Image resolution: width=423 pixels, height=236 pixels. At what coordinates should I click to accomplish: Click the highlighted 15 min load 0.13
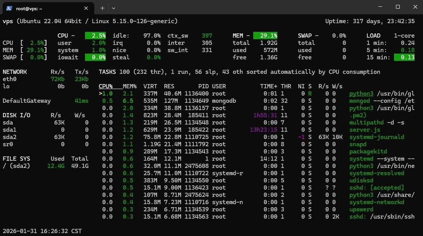pyautogui.click(x=404, y=57)
